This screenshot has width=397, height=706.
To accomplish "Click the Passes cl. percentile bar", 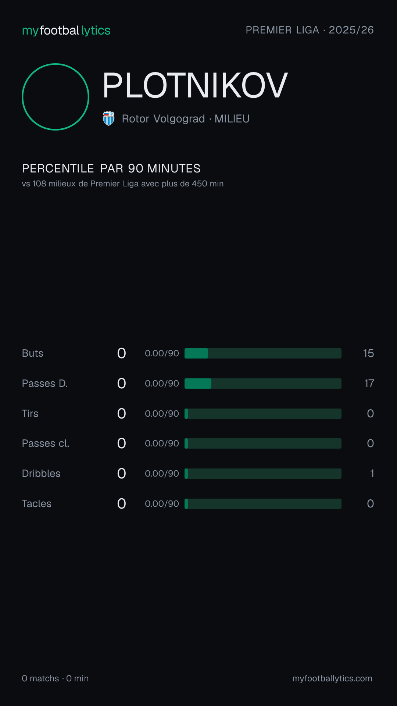I will (263, 443).
